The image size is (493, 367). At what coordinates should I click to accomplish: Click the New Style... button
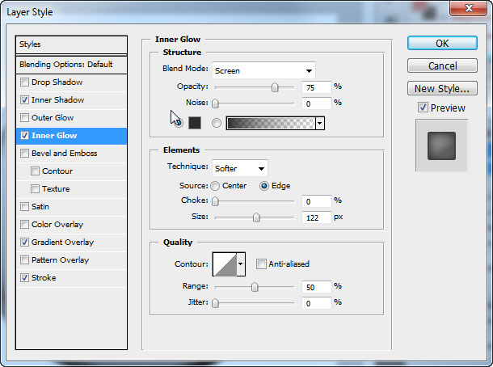click(441, 89)
